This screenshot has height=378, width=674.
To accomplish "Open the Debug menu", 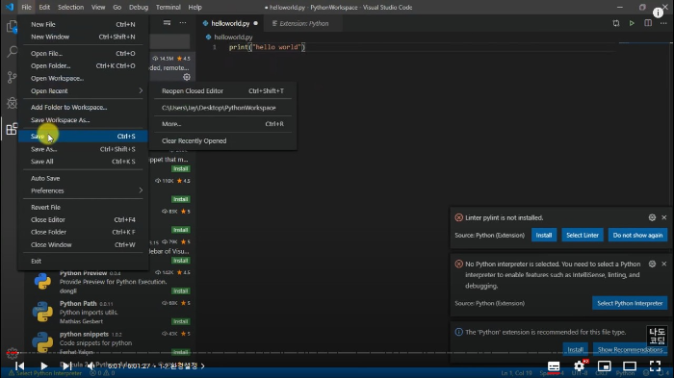I will click(x=139, y=8).
